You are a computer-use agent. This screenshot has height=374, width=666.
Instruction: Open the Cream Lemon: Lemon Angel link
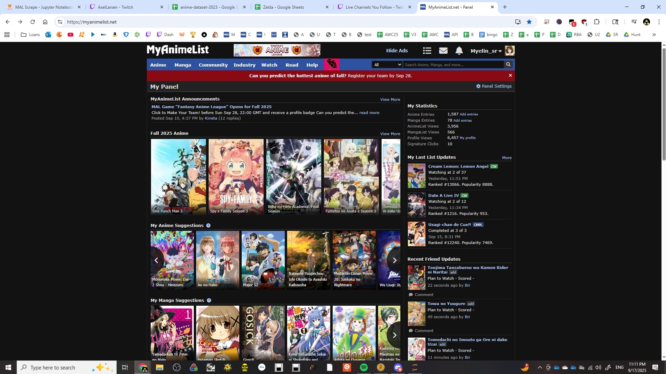click(458, 166)
